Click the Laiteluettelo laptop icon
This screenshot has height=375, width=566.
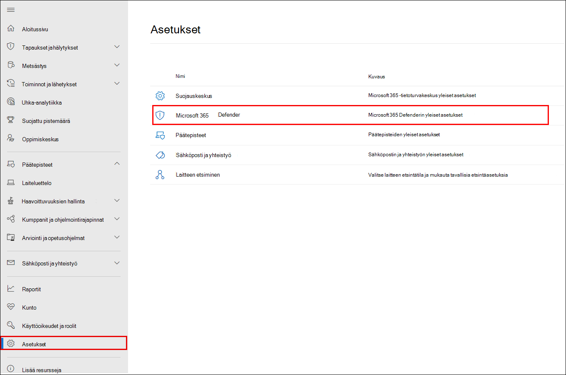(11, 182)
